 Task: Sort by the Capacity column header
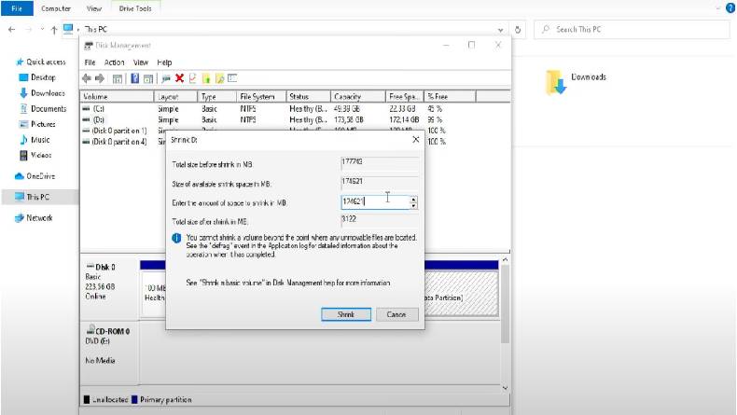[357, 96]
